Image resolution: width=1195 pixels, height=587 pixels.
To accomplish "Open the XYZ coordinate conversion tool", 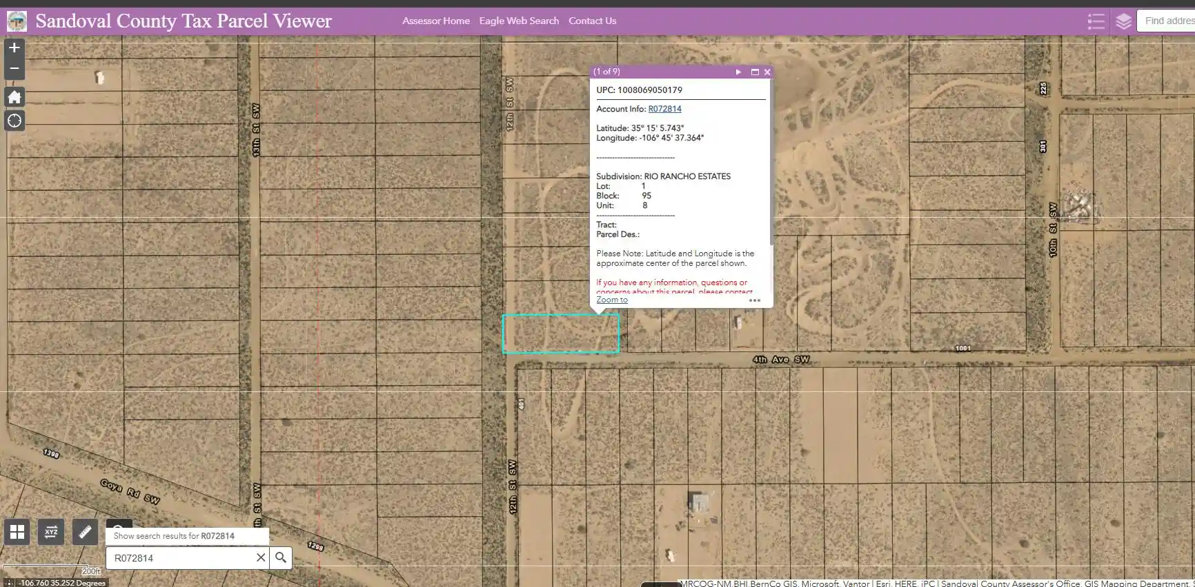I will 51,532.
